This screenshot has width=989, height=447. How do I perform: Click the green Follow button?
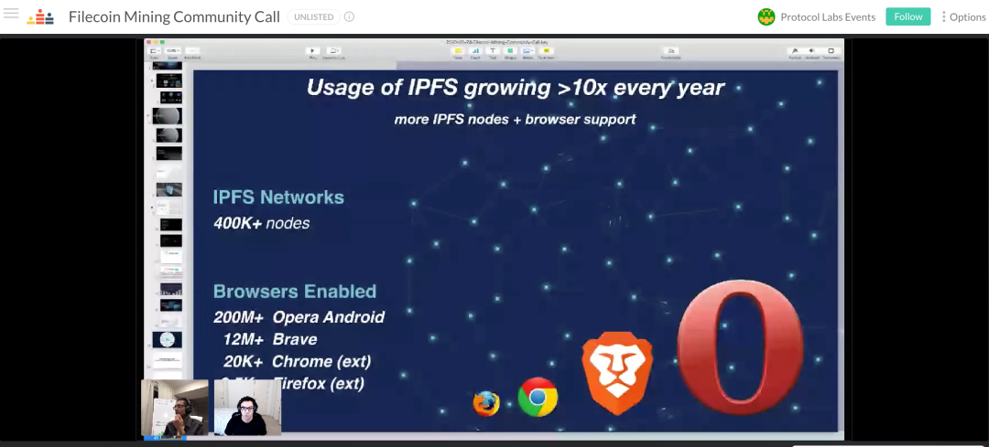coord(907,17)
